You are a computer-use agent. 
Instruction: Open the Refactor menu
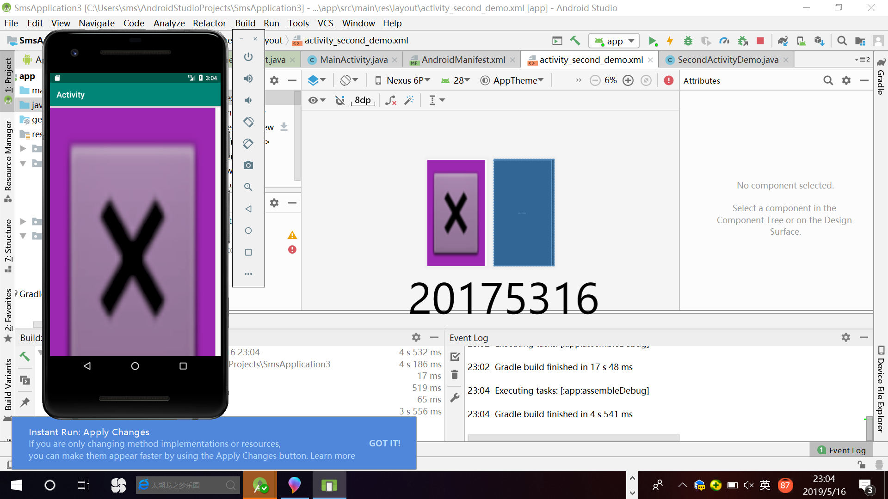209,23
